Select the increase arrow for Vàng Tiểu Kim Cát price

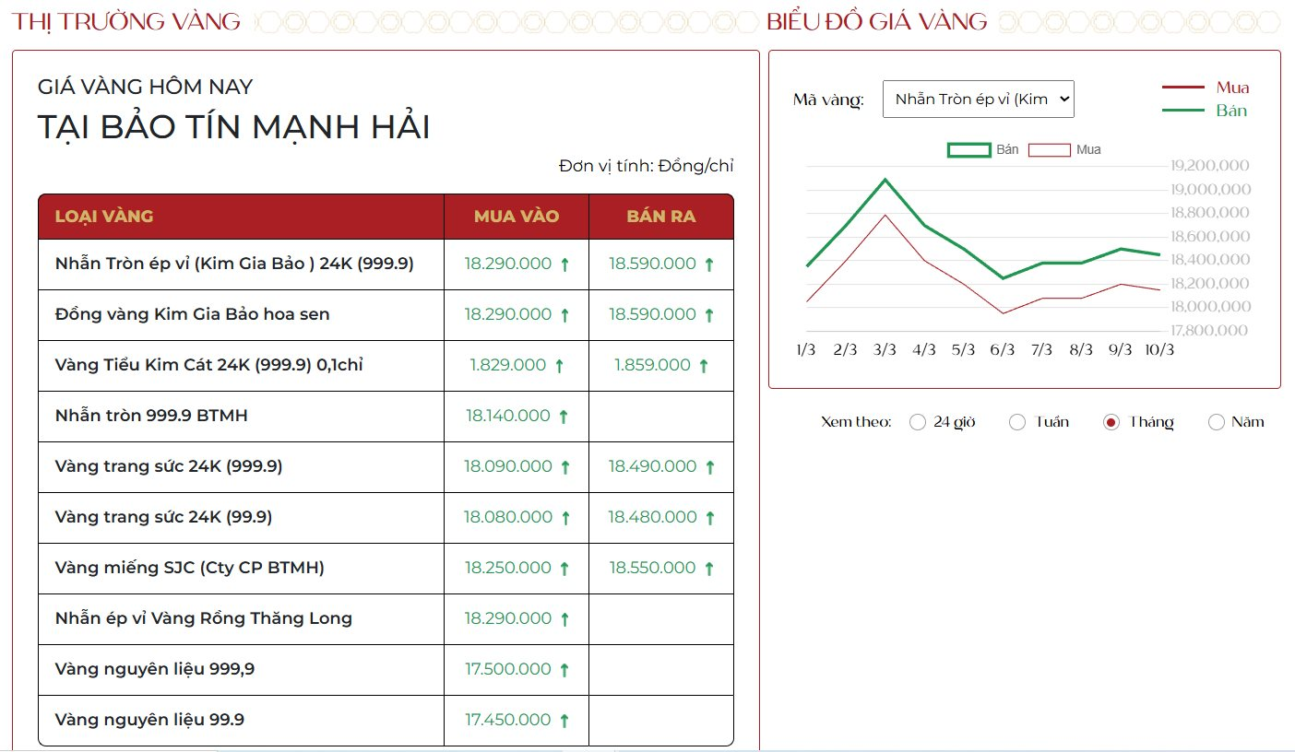click(x=558, y=365)
